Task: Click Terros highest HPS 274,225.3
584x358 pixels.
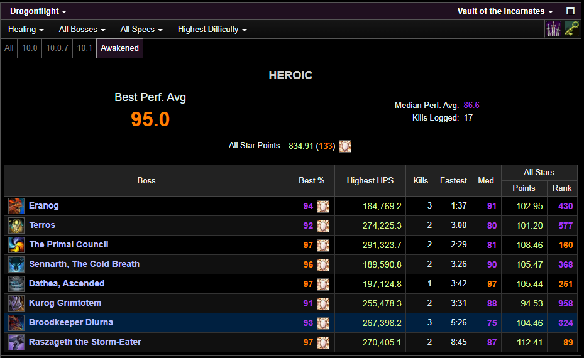Action: [x=382, y=225]
